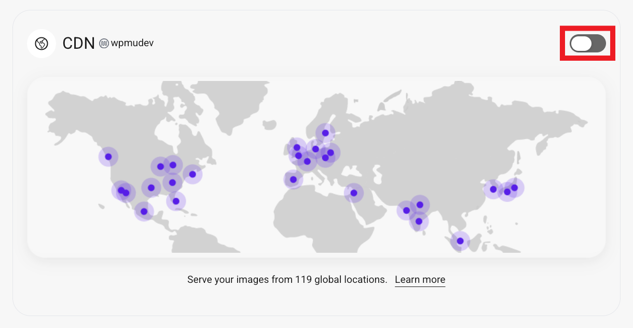Click "Serve your images from 119 global locations."
The image size is (633, 328).
[287, 280]
